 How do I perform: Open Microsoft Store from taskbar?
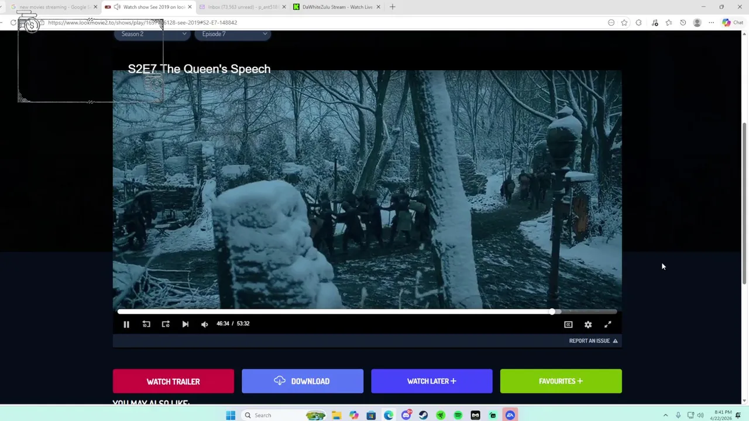pyautogui.click(x=371, y=415)
